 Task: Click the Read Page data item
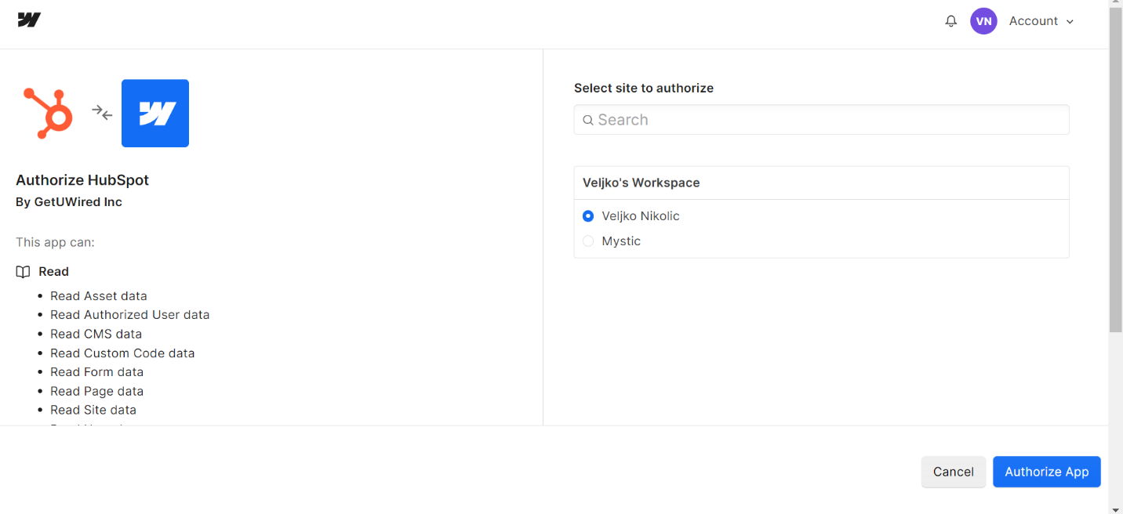coord(97,391)
